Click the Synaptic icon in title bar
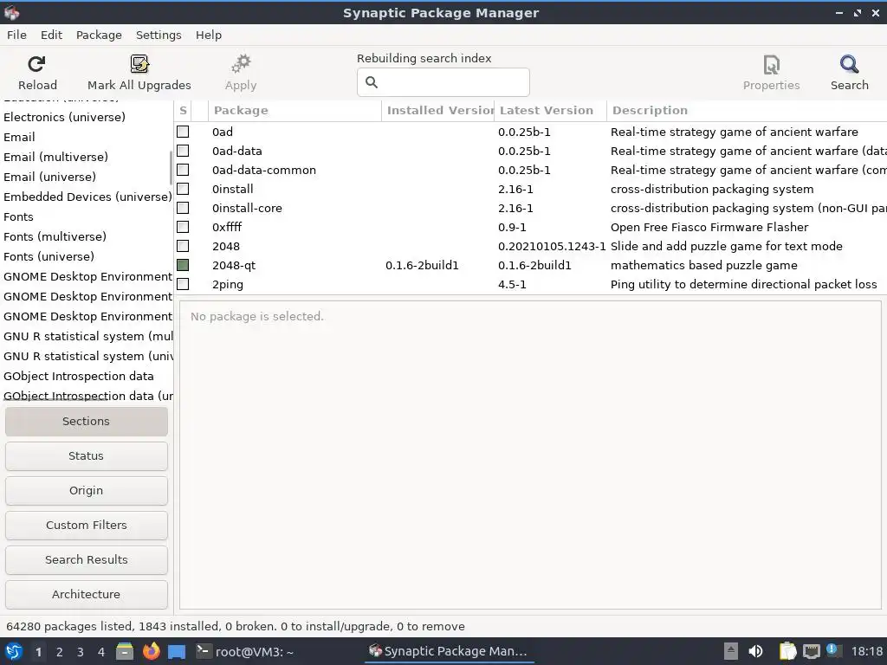Screen dimensions: 887x665 12,12
